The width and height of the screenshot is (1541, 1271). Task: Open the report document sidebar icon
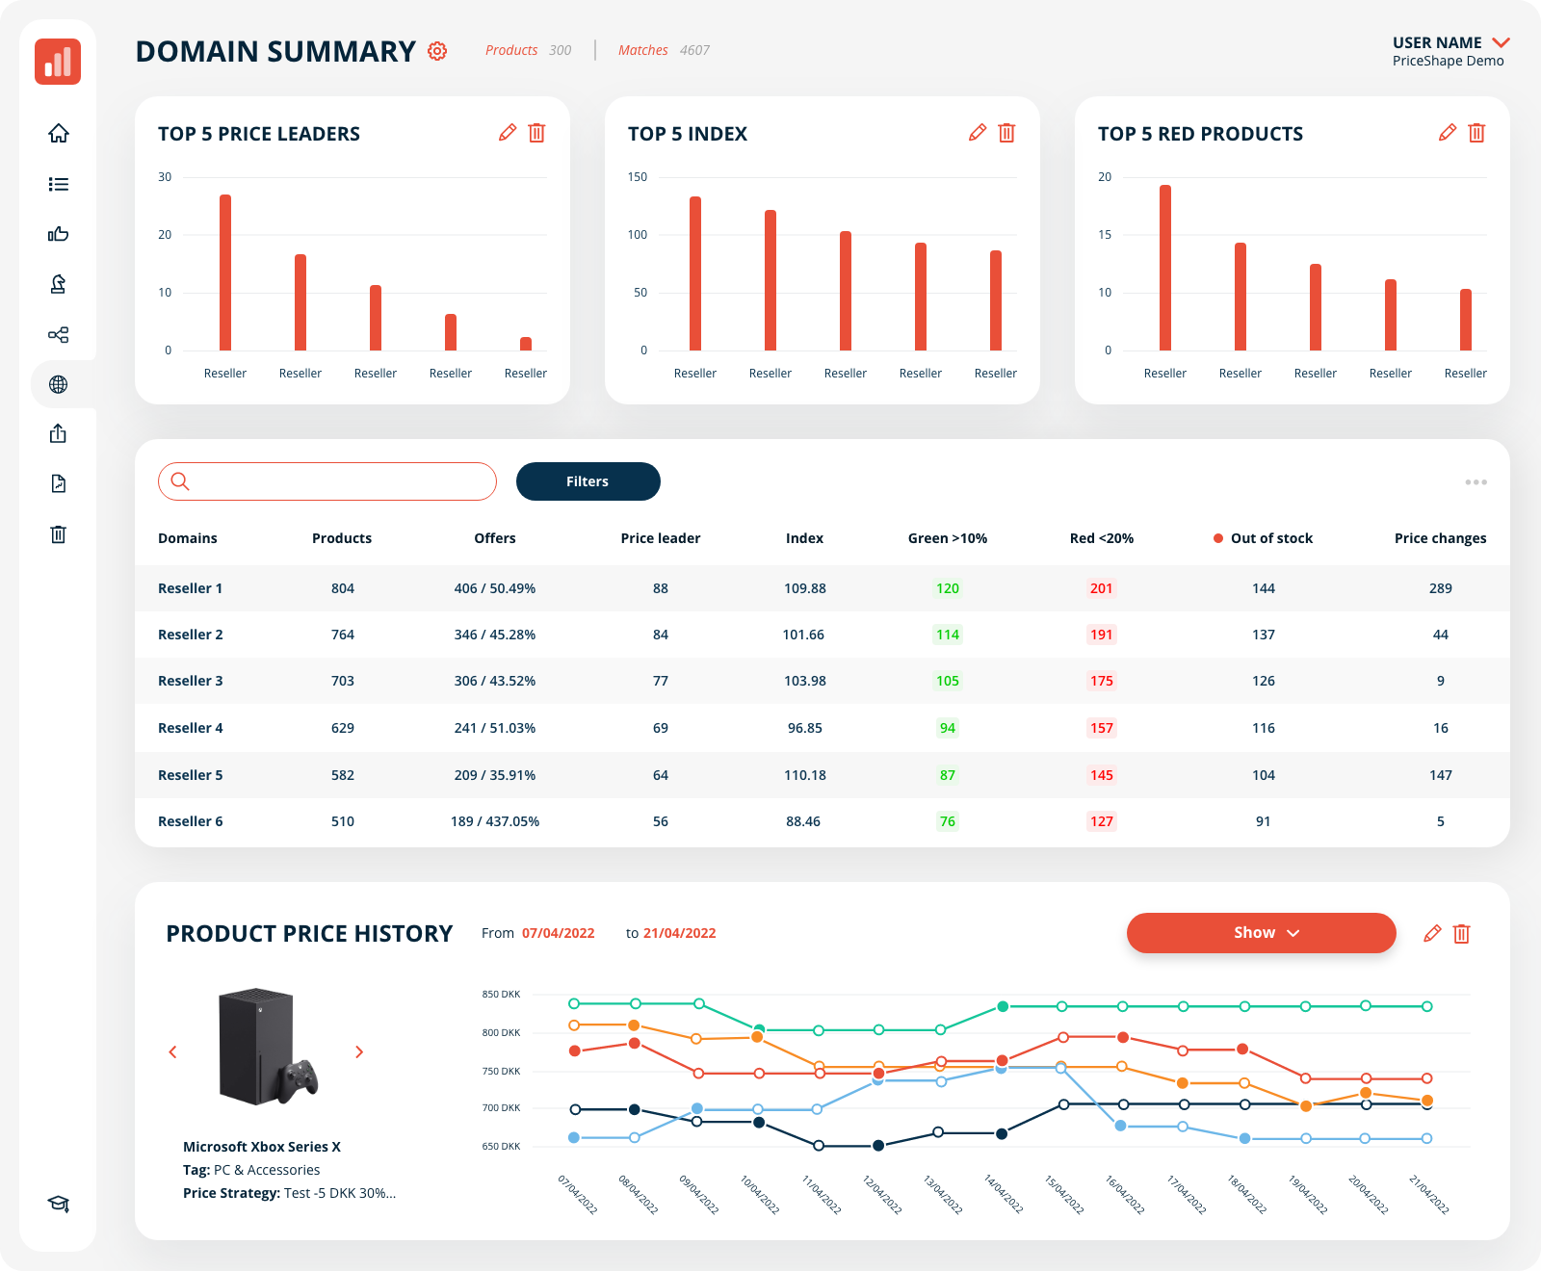click(x=59, y=483)
